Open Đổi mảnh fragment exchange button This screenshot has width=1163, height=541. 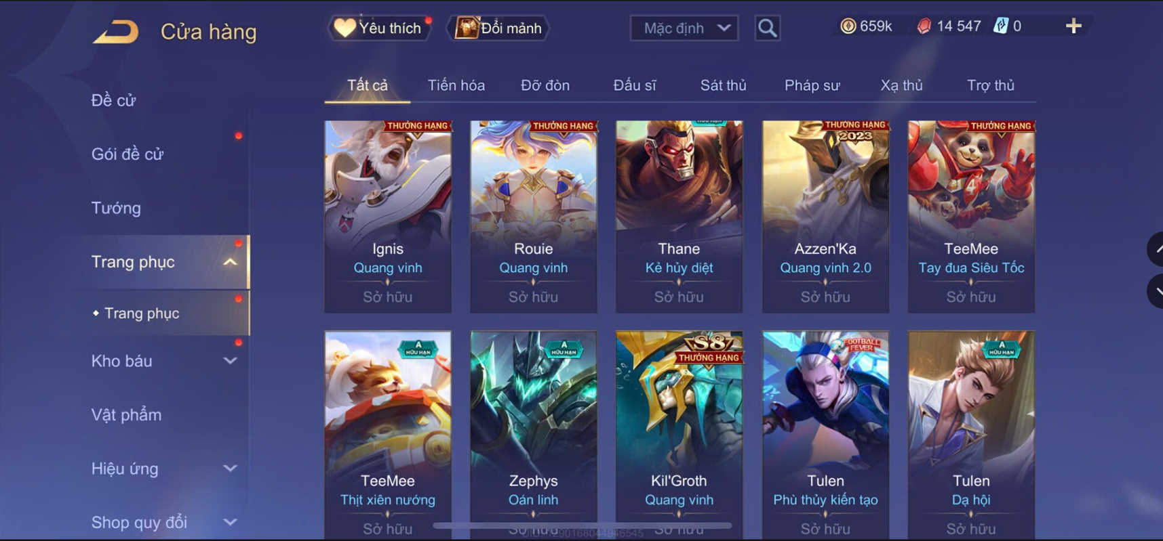pyautogui.click(x=499, y=28)
